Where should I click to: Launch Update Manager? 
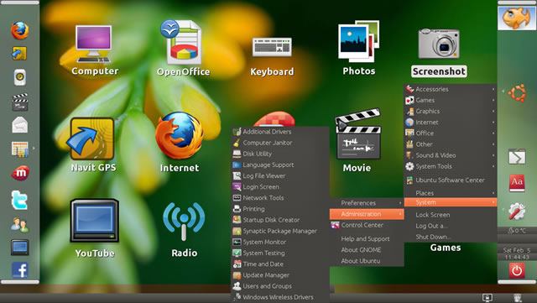[x=280, y=275]
